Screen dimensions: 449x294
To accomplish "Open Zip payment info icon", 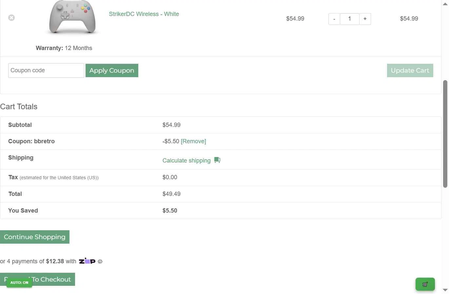I will (100, 261).
